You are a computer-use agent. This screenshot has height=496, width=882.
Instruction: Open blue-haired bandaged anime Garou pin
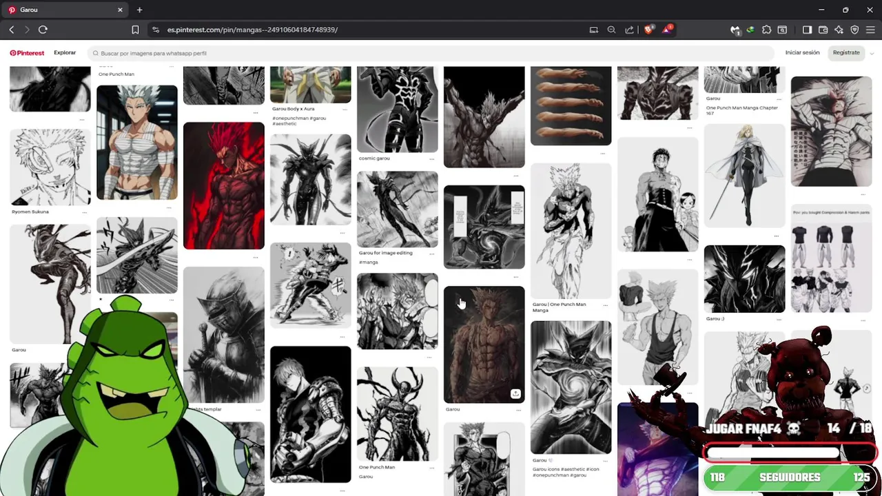pyautogui.click(x=136, y=143)
